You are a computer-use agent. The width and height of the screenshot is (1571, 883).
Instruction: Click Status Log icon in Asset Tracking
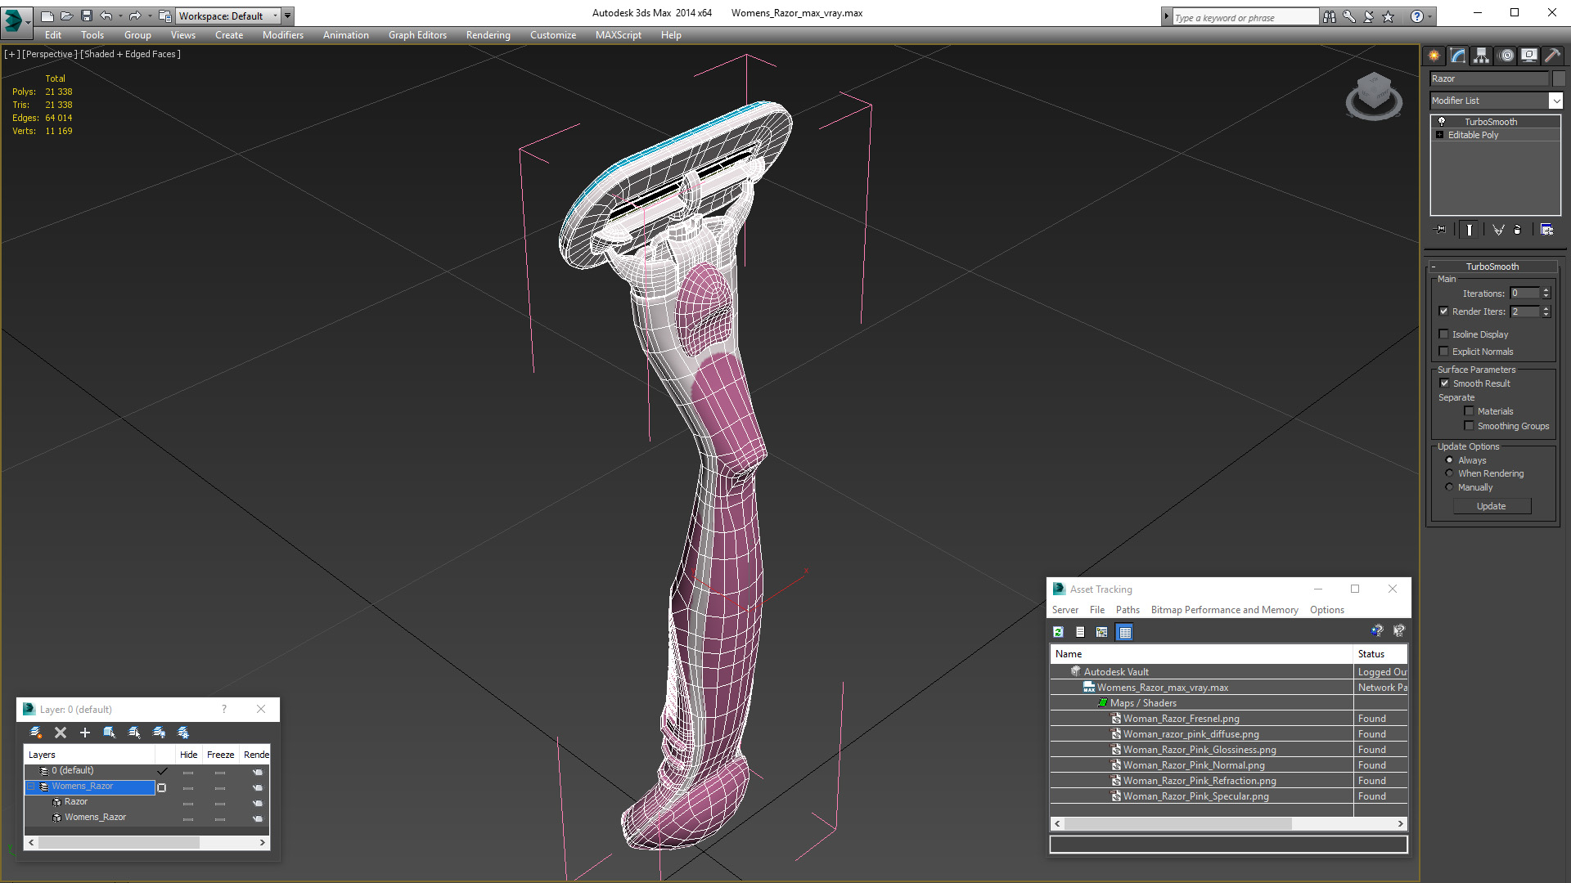click(1080, 632)
